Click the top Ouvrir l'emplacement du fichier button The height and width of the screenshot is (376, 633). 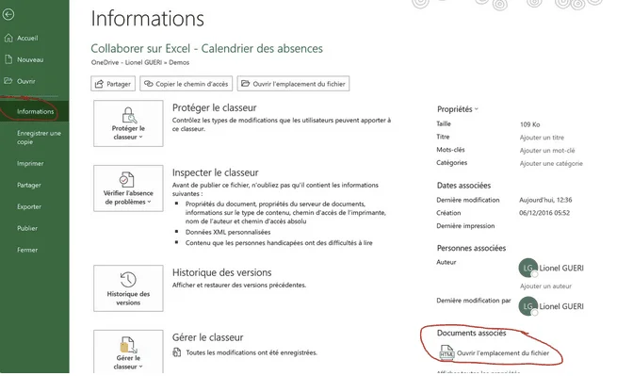coord(293,84)
